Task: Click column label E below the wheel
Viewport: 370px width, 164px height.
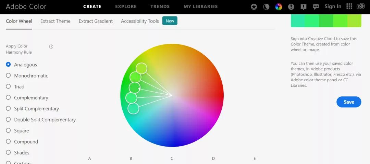Action: click(255, 158)
